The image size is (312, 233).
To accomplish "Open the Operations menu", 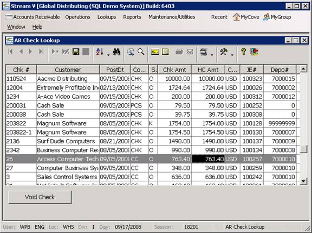I will pyautogui.click(x=77, y=17).
